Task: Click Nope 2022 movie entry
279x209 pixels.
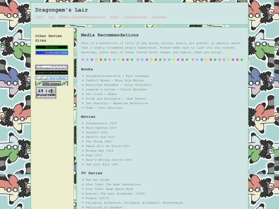Action: pyautogui.click(x=94, y=155)
